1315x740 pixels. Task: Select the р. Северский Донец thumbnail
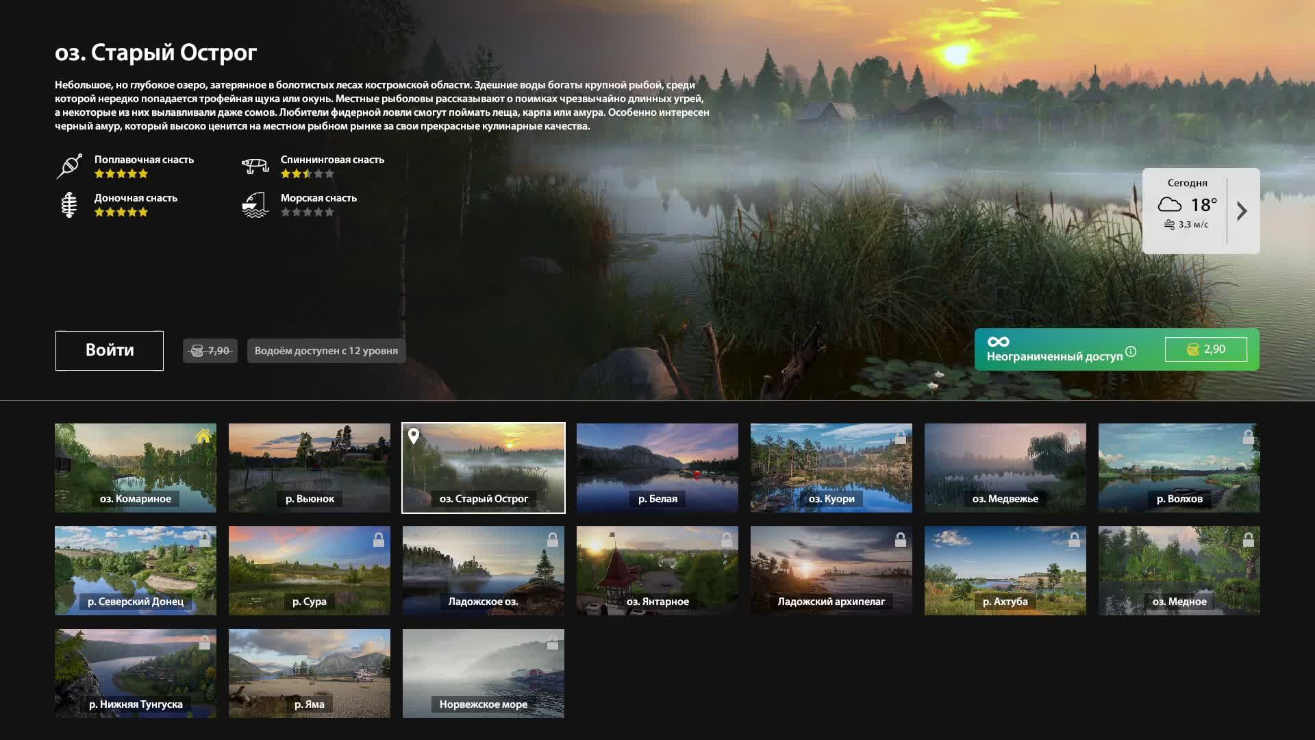tap(136, 571)
